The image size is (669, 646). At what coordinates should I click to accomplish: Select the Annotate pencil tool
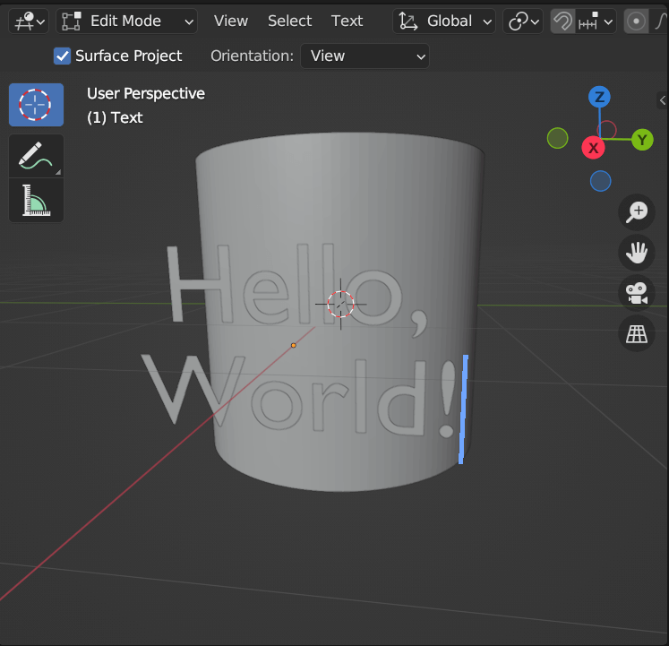tap(36, 156)
